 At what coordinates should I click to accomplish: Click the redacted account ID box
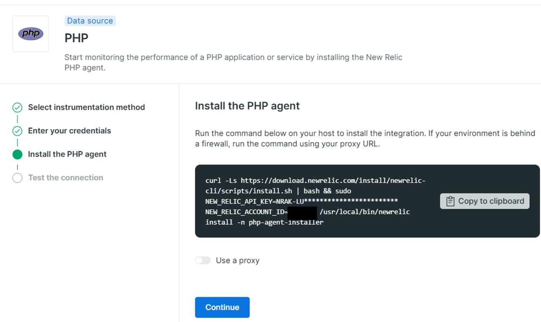click(x=302, y=212)
